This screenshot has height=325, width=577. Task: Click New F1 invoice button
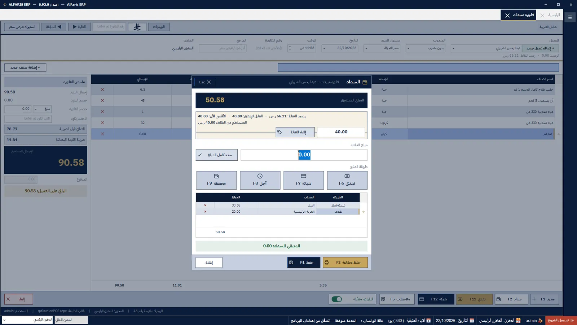coord(545,299)
